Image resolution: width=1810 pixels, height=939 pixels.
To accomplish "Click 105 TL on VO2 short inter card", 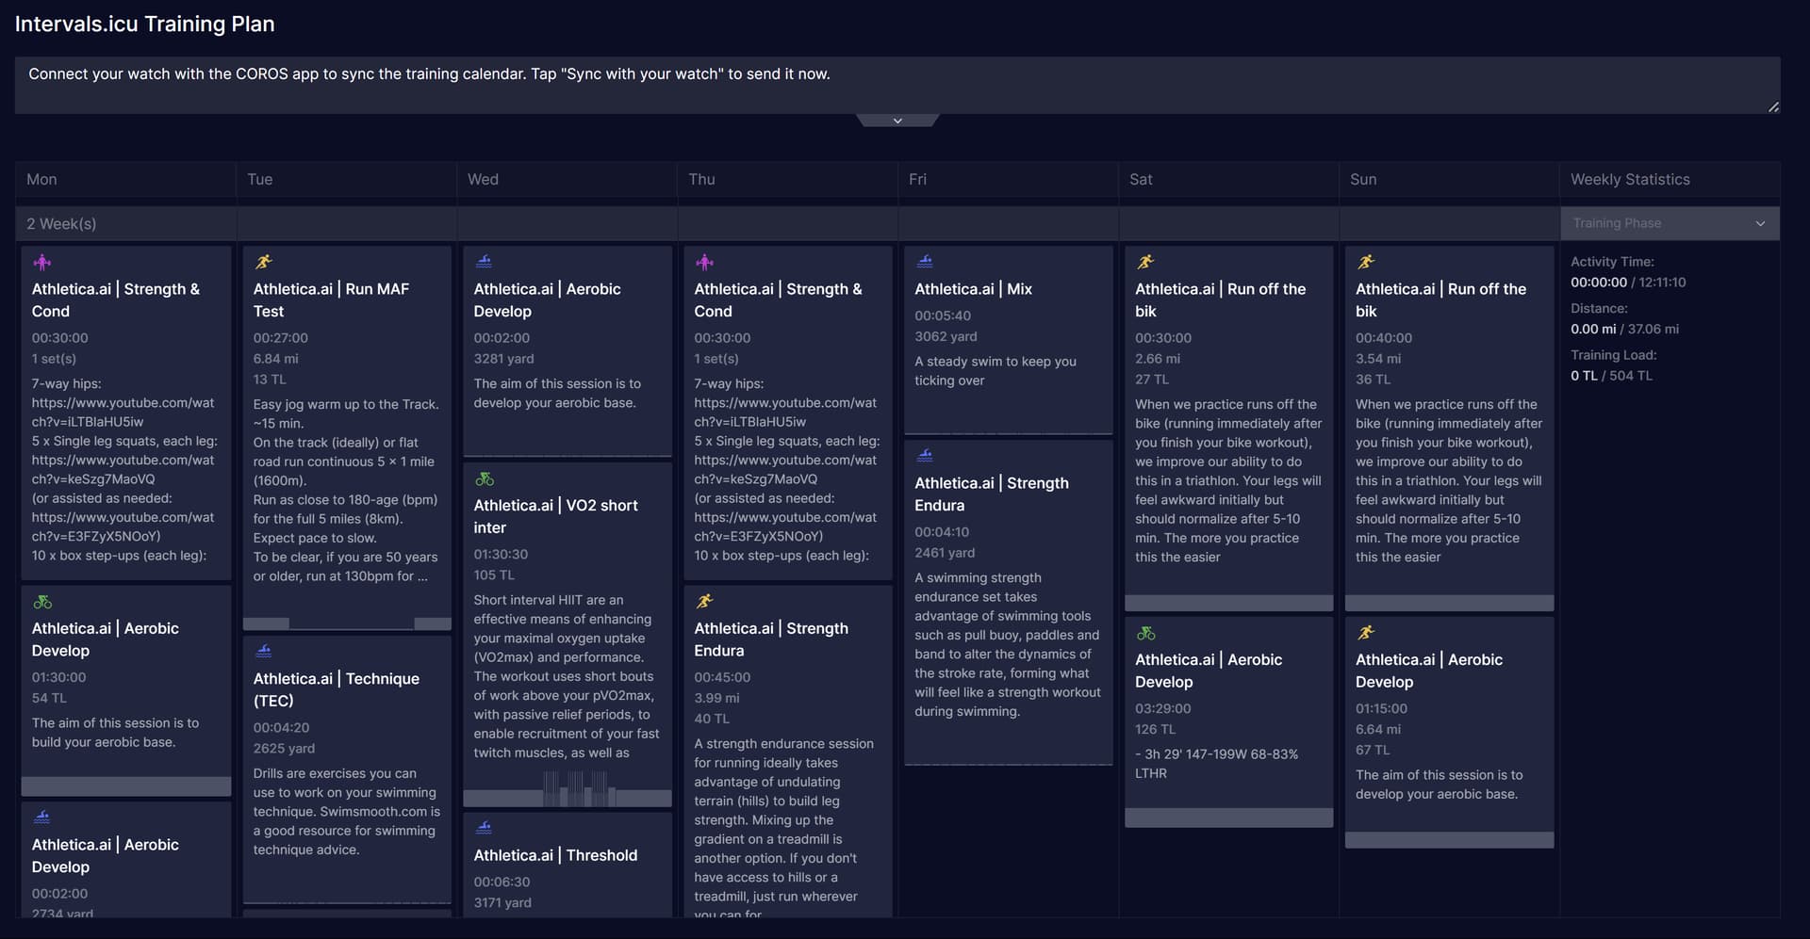I will pyautogui.click(x=494, y=575).
